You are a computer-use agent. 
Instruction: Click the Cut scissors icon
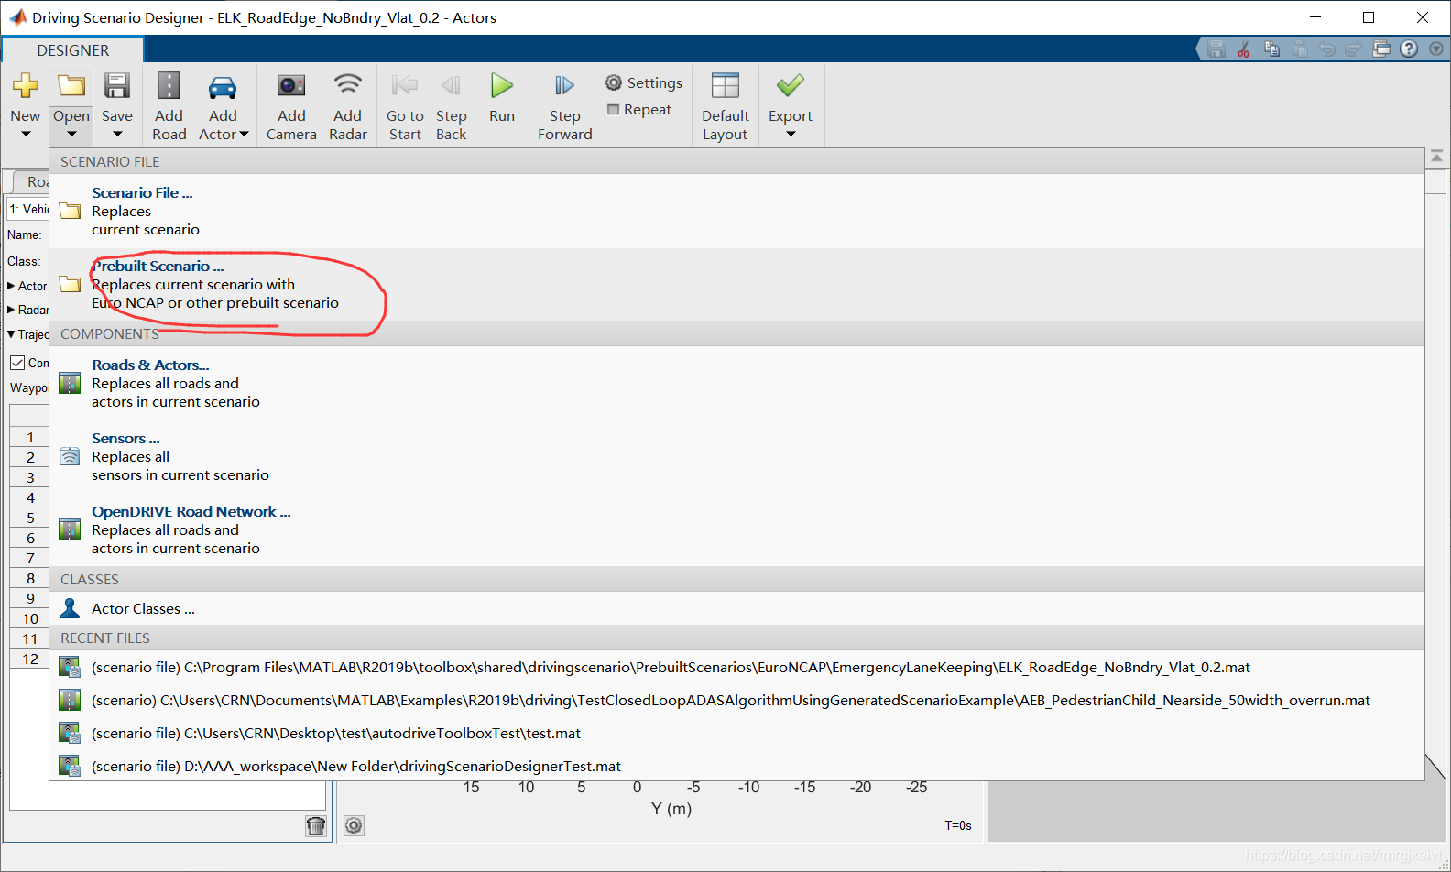(x=1244, y=49)
